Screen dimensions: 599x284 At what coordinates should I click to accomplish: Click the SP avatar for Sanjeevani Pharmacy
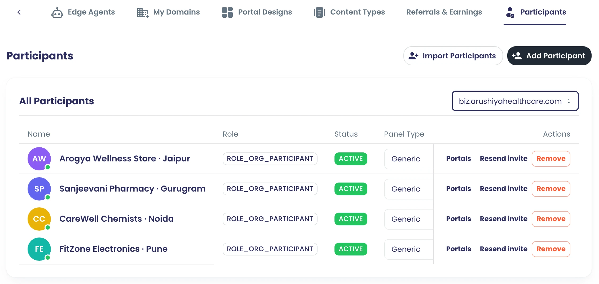39,189
